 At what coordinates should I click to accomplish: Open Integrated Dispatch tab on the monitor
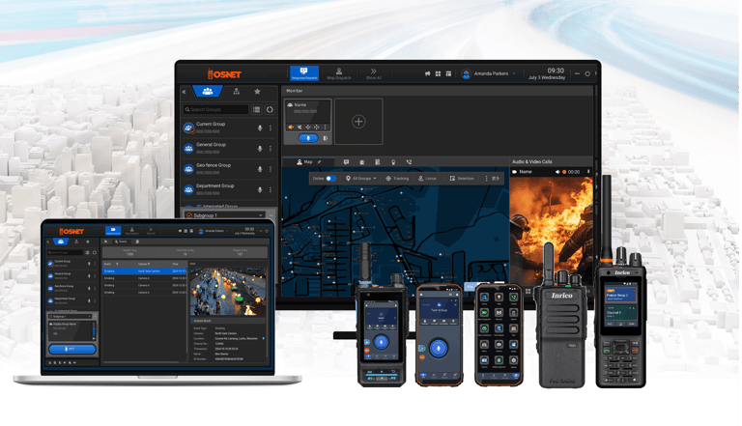click(x=304, y=73)
